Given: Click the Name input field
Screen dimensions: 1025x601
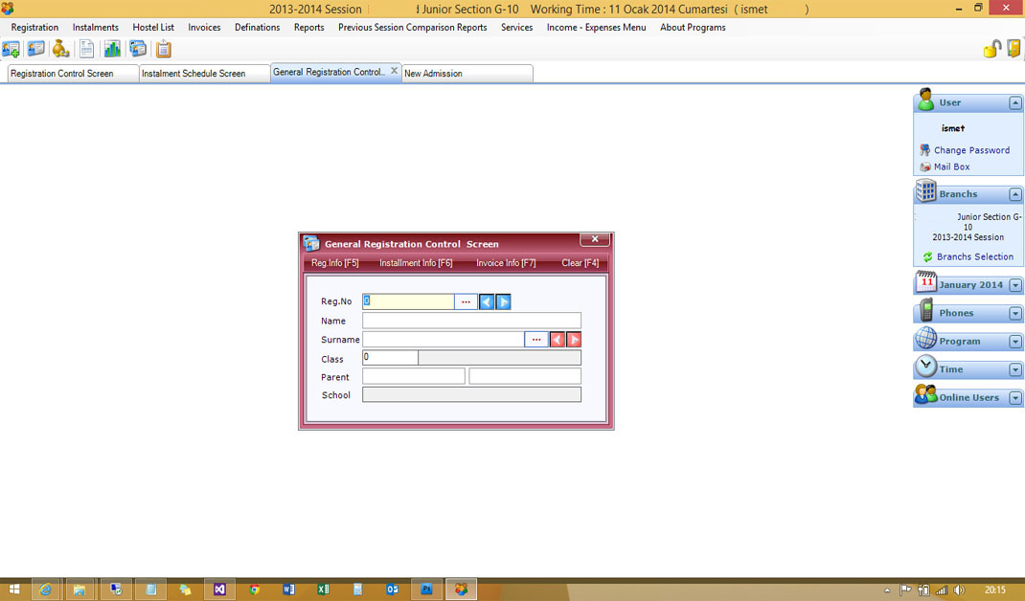Looking at the screenshot, I should coord(471,321).
